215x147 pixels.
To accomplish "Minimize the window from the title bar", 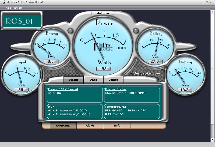I will (203, 2).
